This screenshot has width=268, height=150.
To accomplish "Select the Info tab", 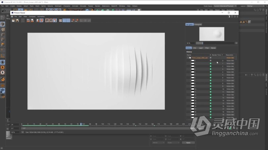I will click(x=195, y=48).
